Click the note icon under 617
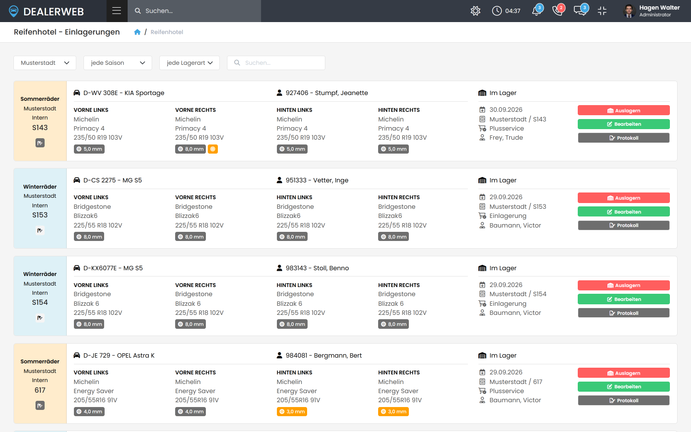Image resolution: width=691 pixels, height=432 pixels. [x=40, y=406]
